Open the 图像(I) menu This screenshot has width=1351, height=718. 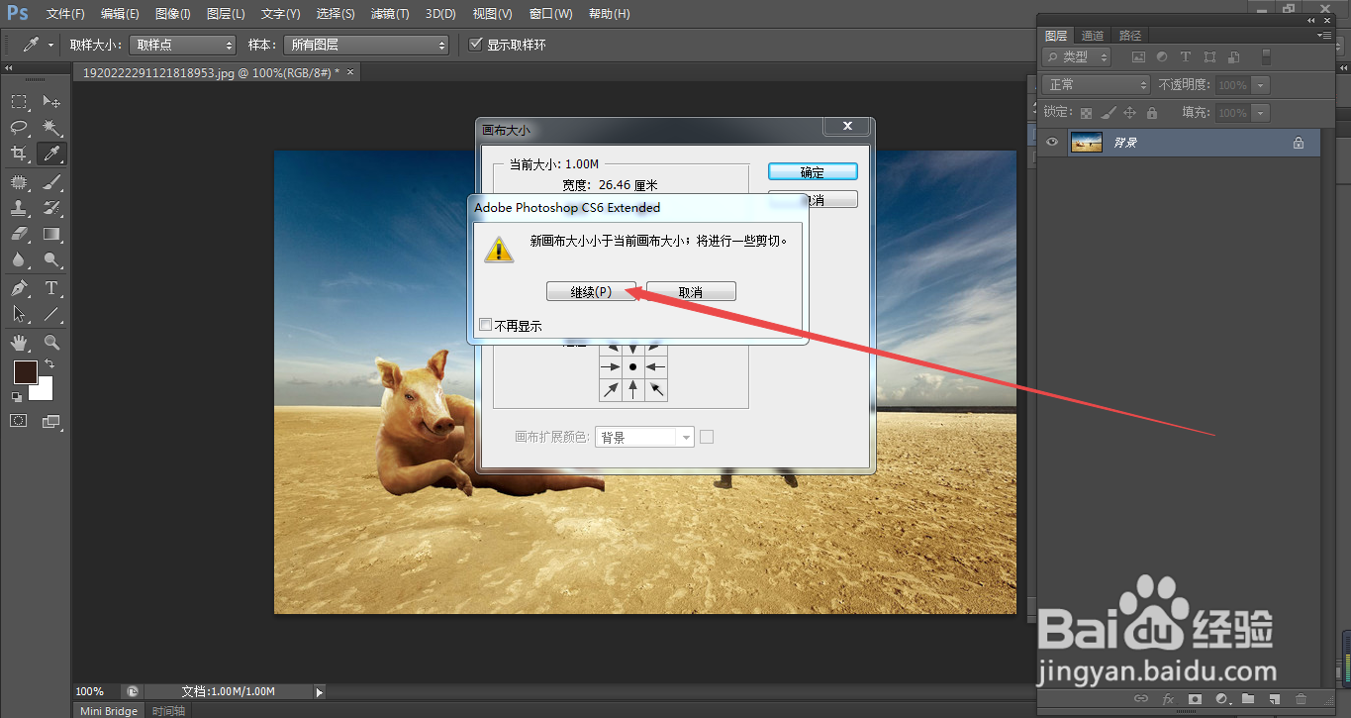coord(172,14)
